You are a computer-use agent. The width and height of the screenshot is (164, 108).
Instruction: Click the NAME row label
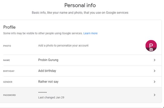7,60
